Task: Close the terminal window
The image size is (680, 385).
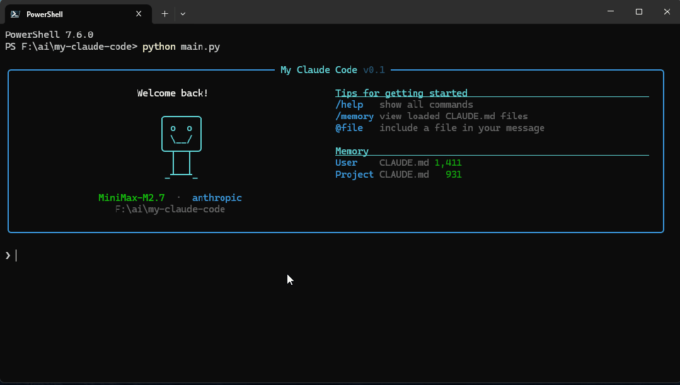Action: click(667, 12)
